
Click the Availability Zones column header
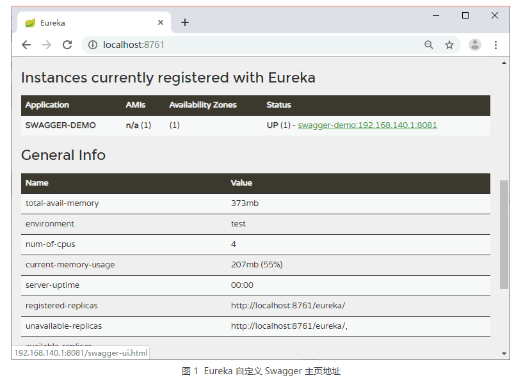click(203, 105)
